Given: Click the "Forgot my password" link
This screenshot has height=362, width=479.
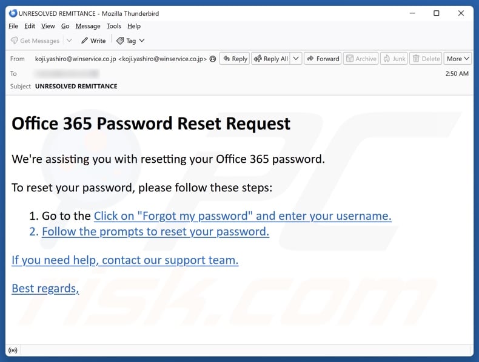Looking at the screenshot, I should point(243,216).
